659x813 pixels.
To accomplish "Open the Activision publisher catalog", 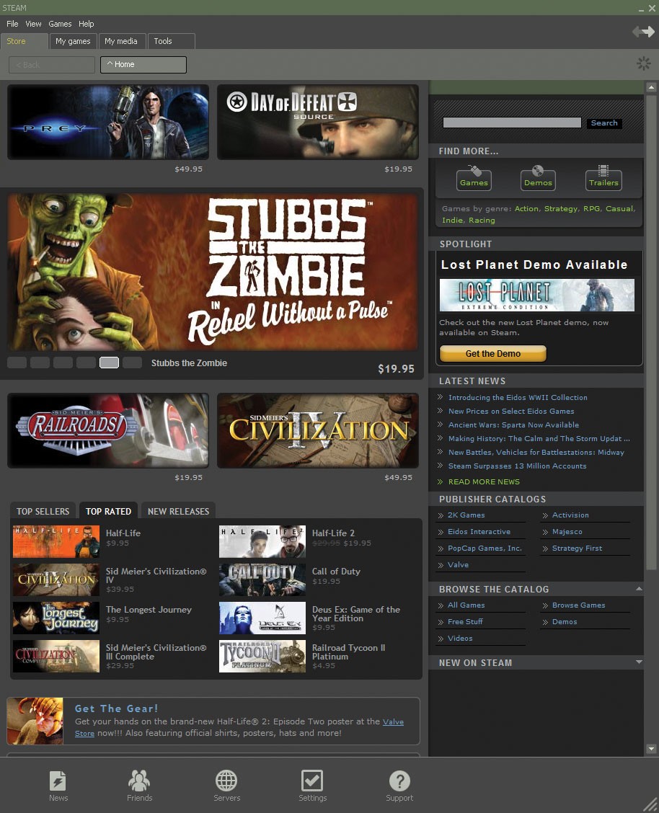I will pos(570,515).
